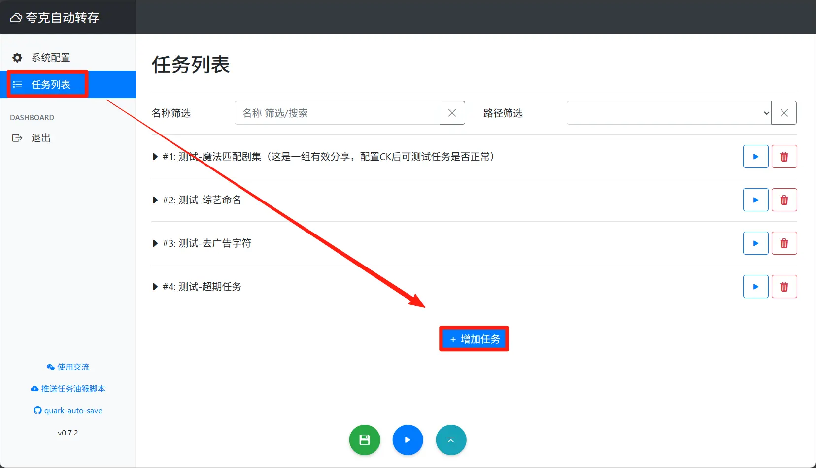
Task: Click the teal scroll-to-top button
Action: pos(451,440)
